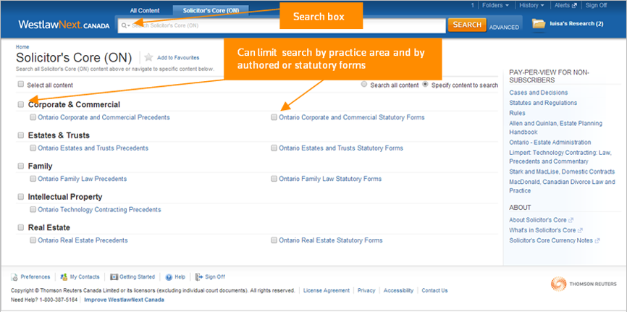
Task: Open Ontario Estates and Trusts Statutory Forms link
Action: click(341, 148)
